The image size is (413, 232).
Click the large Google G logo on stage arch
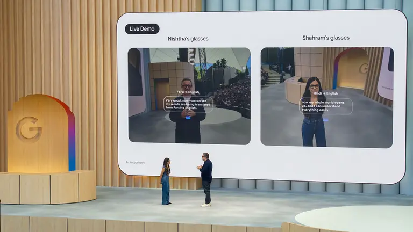pos(29,129)
